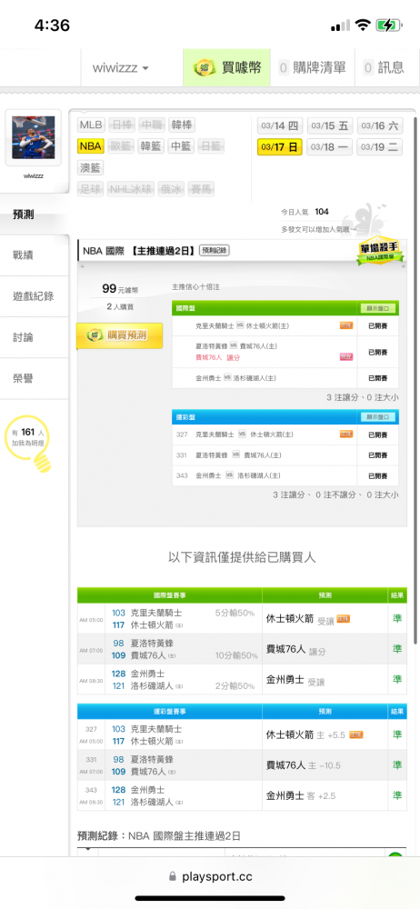Switch to date 03/18 一

[x=329, y=146]
